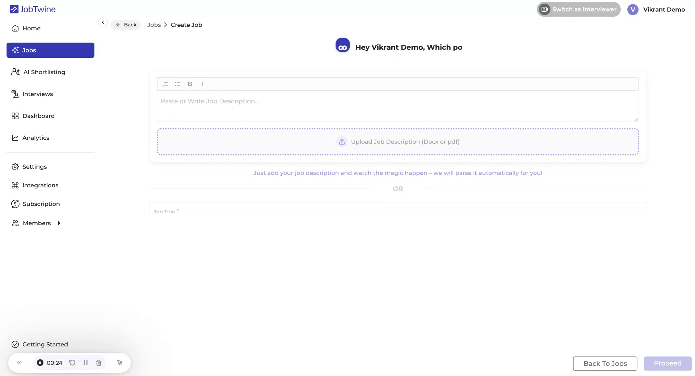Viewport: 695px width, 376px height.
Task: Delete the current recording
Action: point(98,363)
